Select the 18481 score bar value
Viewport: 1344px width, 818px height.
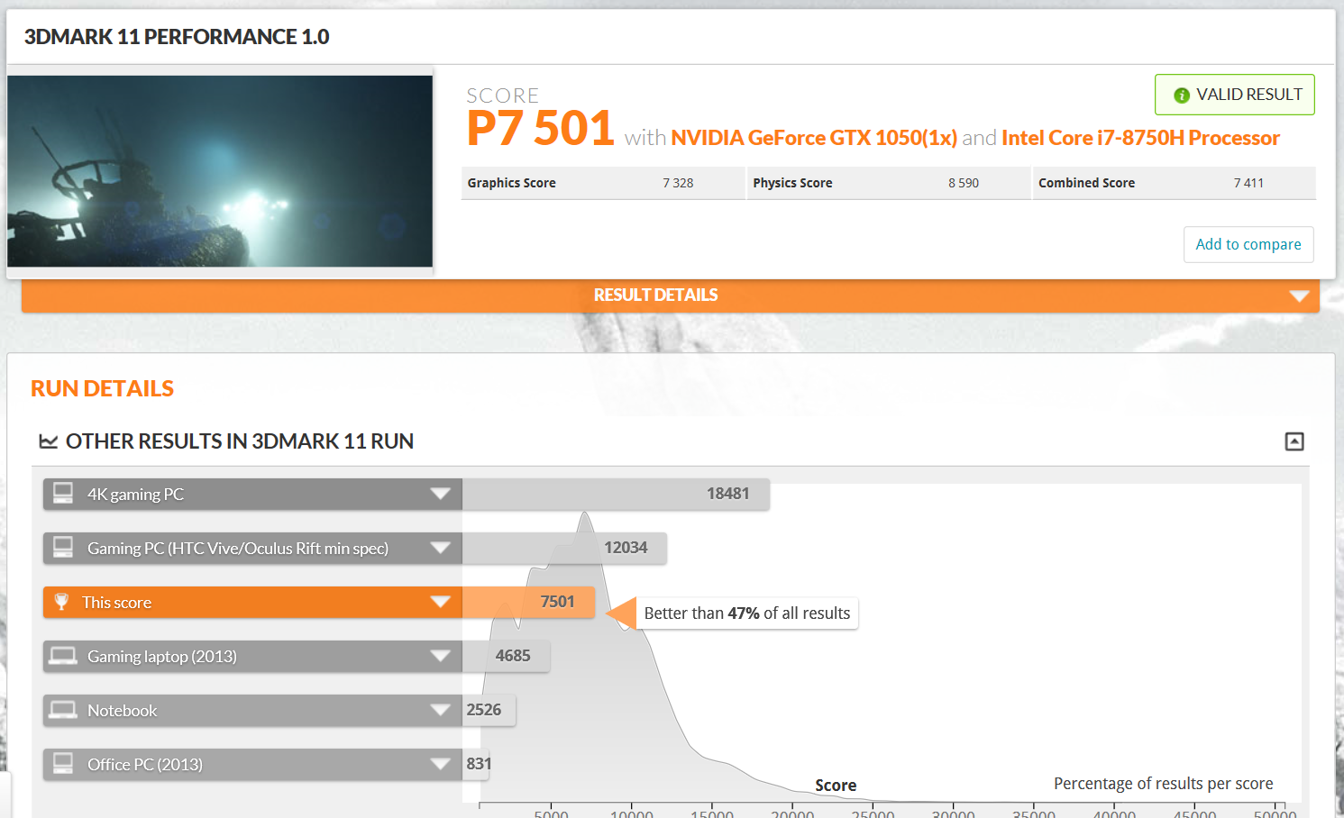tap(727, 494)
